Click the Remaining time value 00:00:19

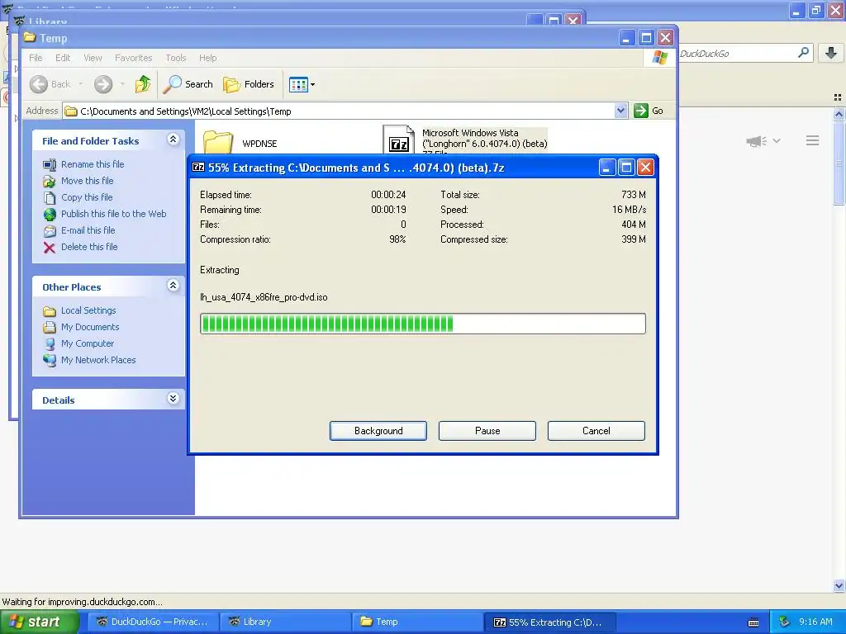coord(388,209)
